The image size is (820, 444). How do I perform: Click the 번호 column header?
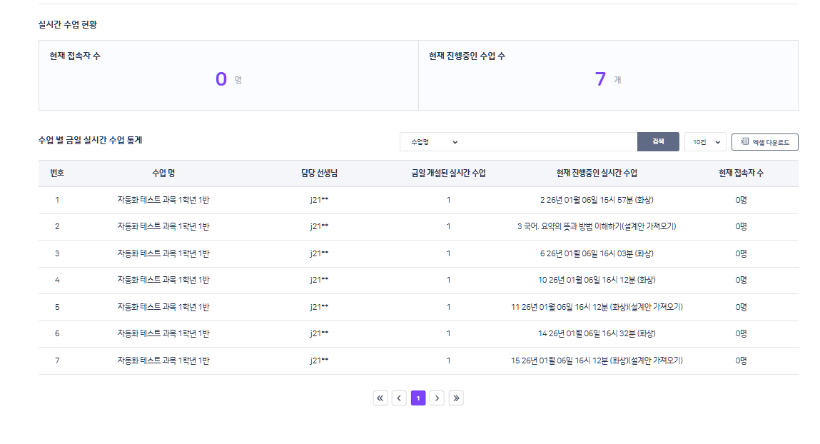point(57,173)
